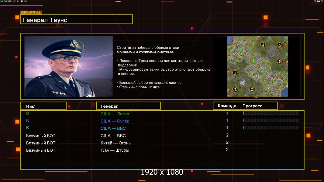Click the Ник: column header
This screenshot has height=182, width=324.
click(31, 106)
